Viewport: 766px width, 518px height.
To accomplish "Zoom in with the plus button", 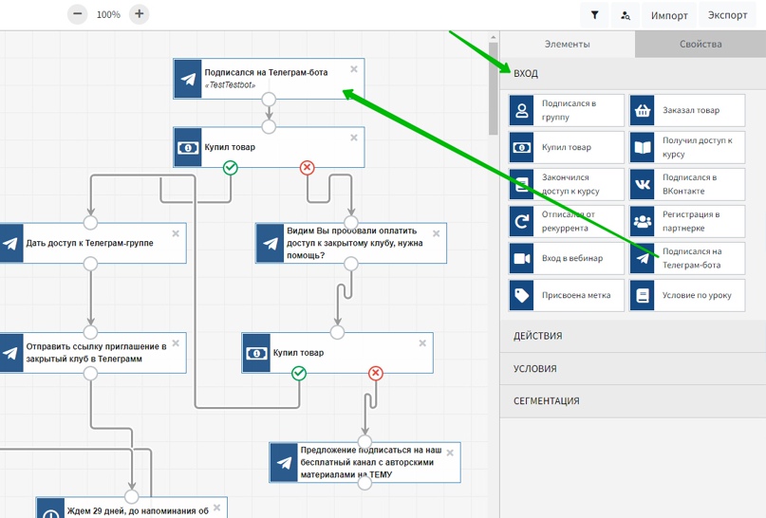I will (140, 14).
